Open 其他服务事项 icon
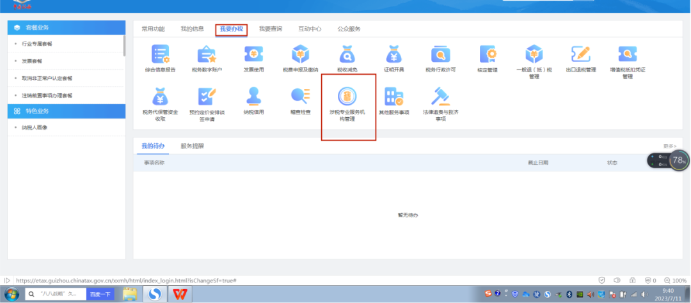 [x=393, y=97]
